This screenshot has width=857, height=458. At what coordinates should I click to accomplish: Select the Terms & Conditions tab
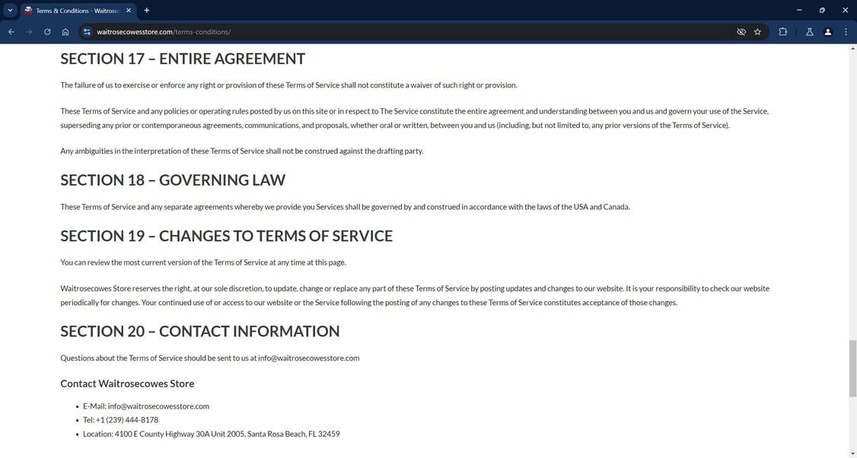78,11
